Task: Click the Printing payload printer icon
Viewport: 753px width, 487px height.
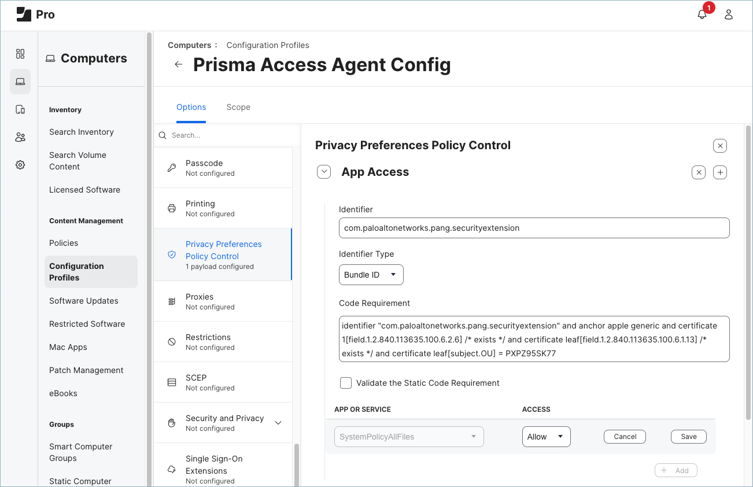Action: tap(171, 207)
